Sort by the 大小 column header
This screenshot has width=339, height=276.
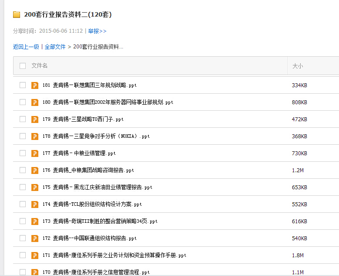point(298,66)
